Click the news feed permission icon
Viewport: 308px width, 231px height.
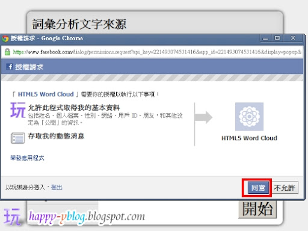pos(17,138)
